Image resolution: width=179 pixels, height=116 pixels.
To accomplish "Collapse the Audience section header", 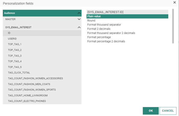I will click(x=79, y=13).
